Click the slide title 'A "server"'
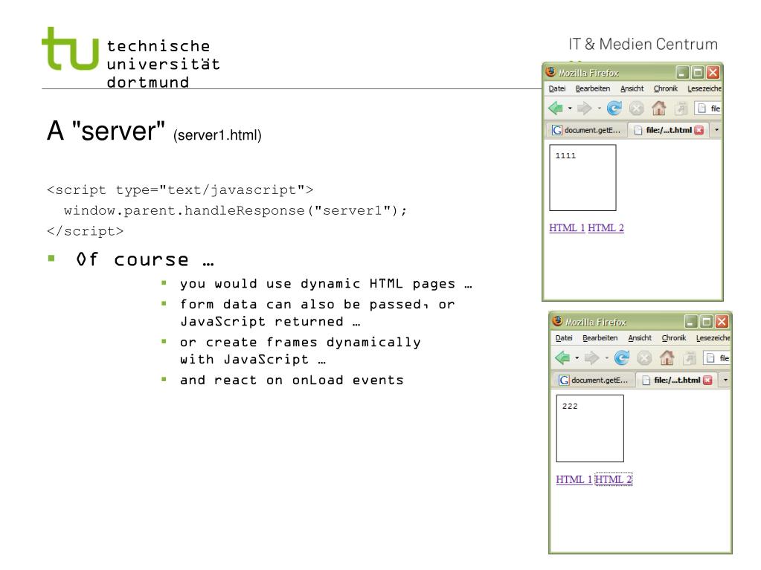This screenshot has width=761, height=570. point(106,130)
